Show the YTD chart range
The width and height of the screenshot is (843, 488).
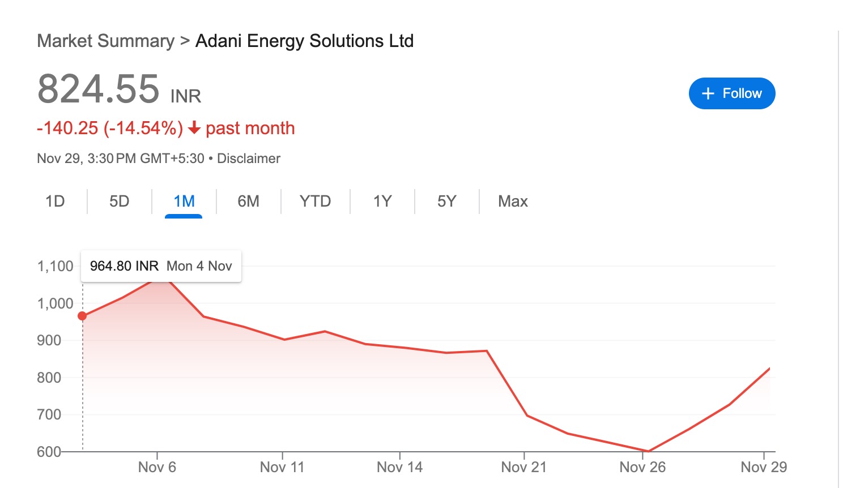click(316, 202)
